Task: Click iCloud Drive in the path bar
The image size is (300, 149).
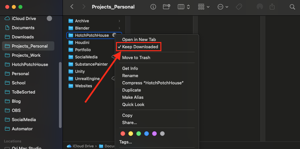Action: pos(81,146)
